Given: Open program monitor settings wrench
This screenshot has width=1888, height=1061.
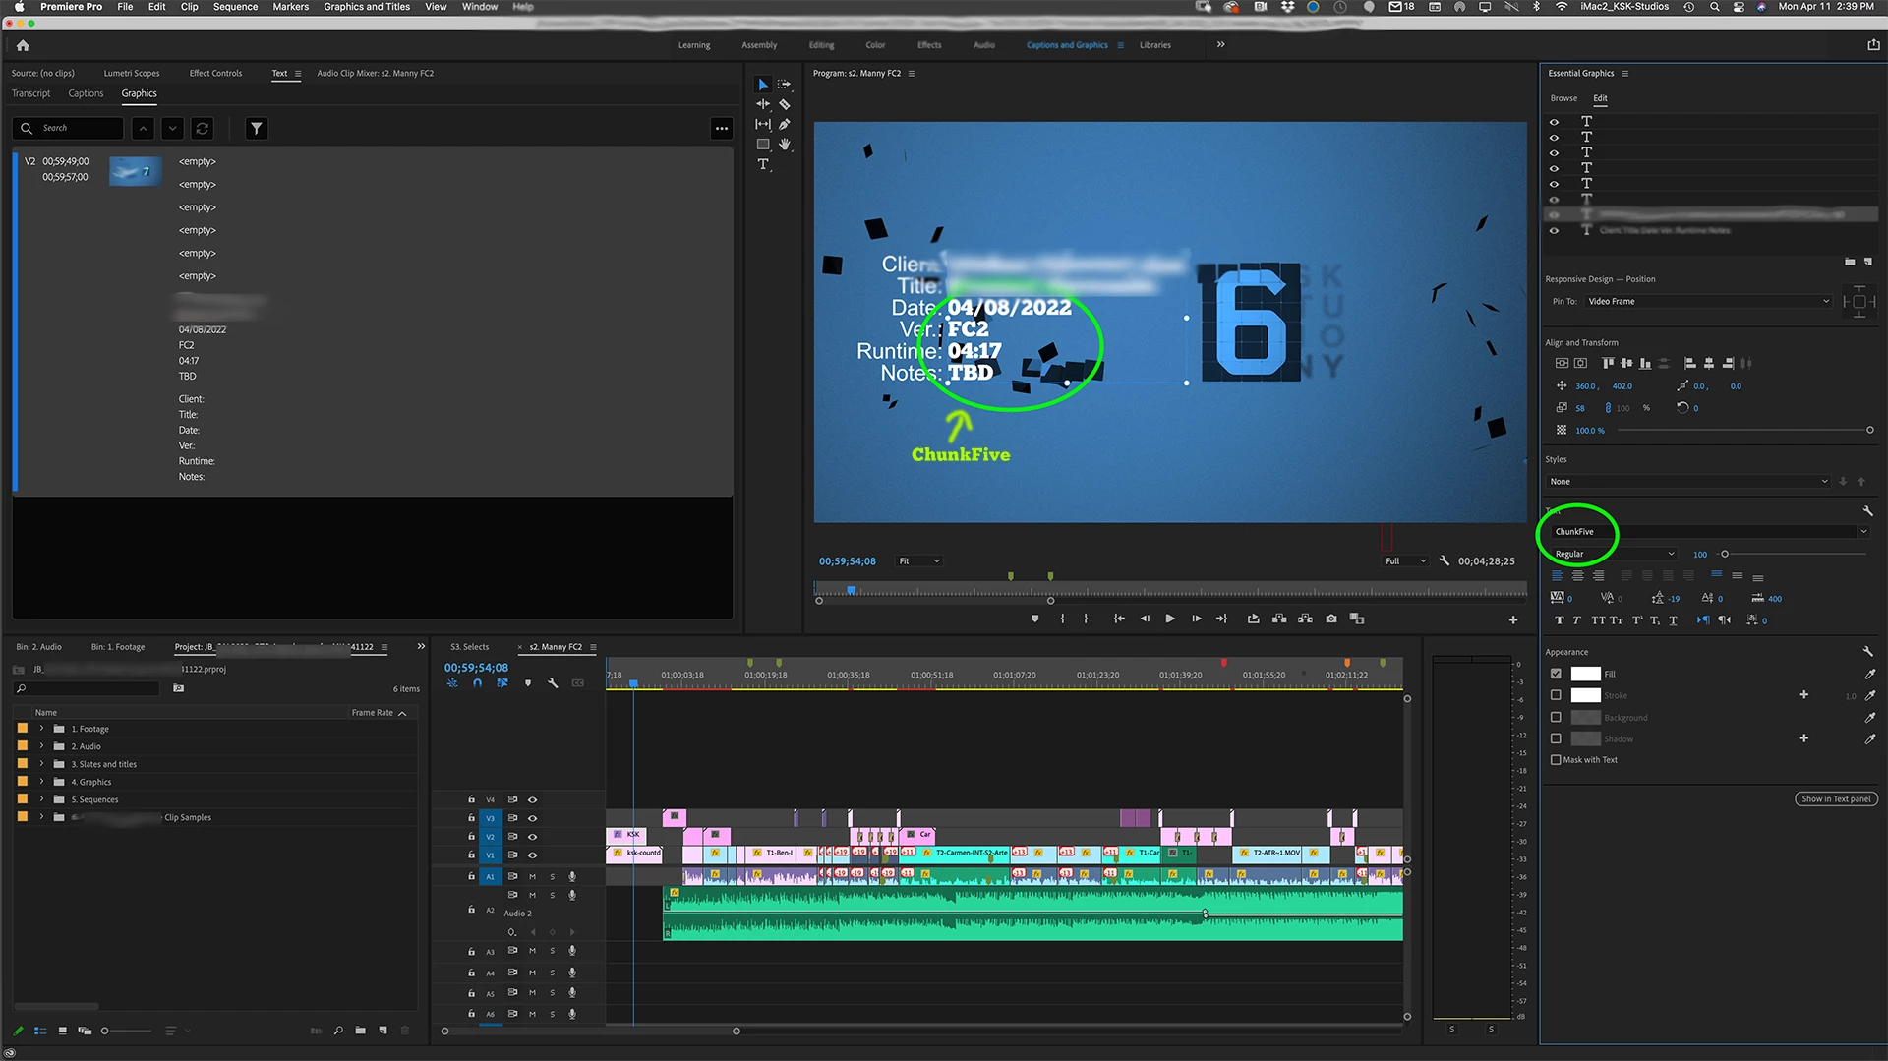Looking at the screenshot, I should 1445,561.
